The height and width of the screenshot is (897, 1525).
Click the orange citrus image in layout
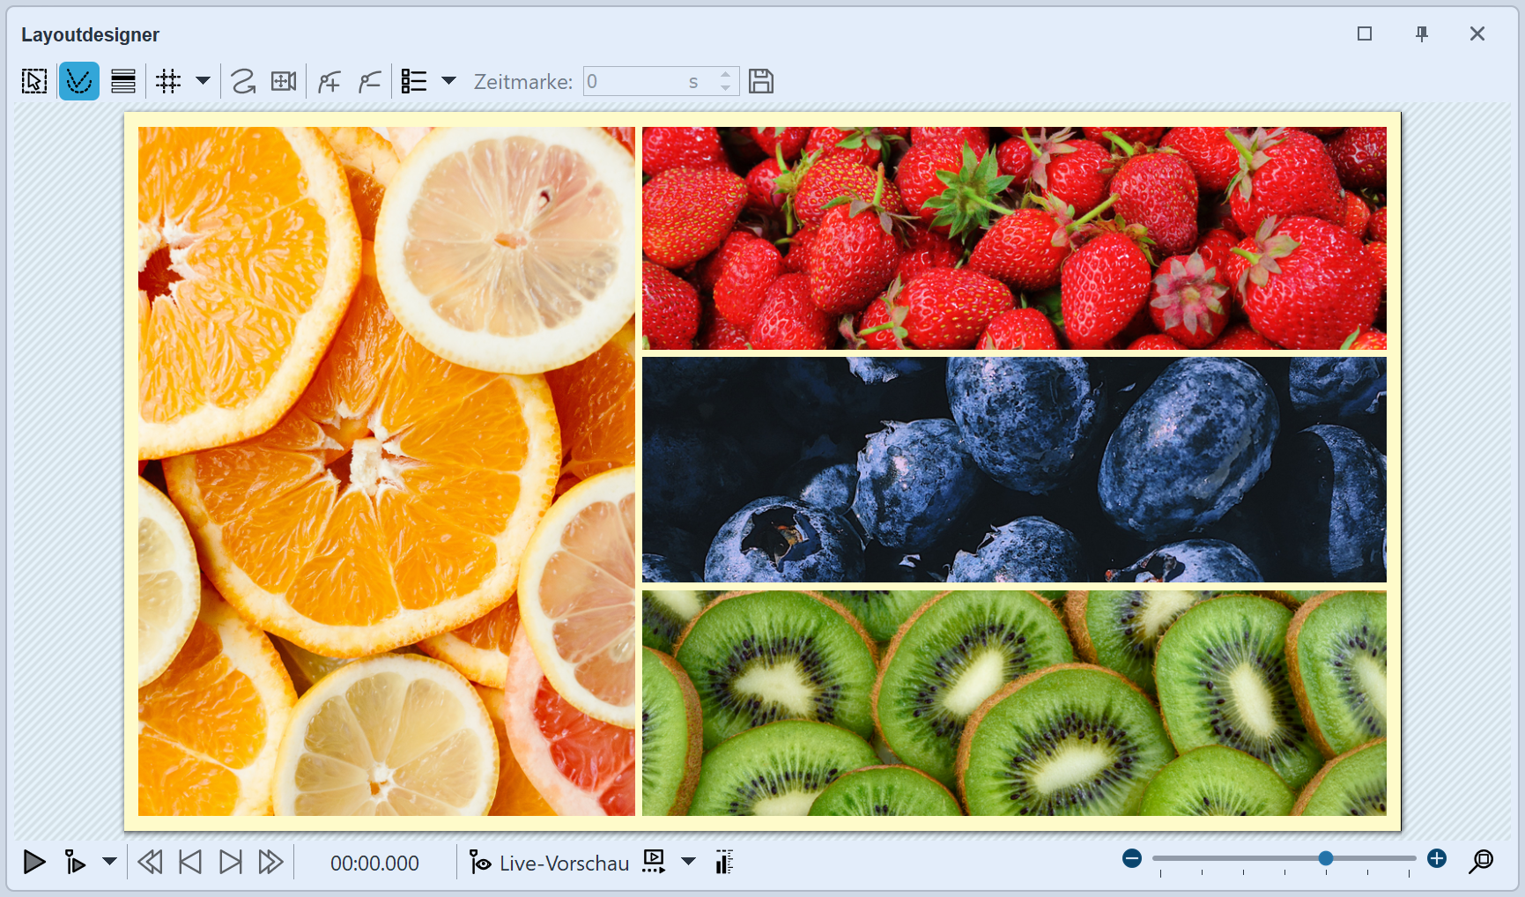(x=386, y=471)
